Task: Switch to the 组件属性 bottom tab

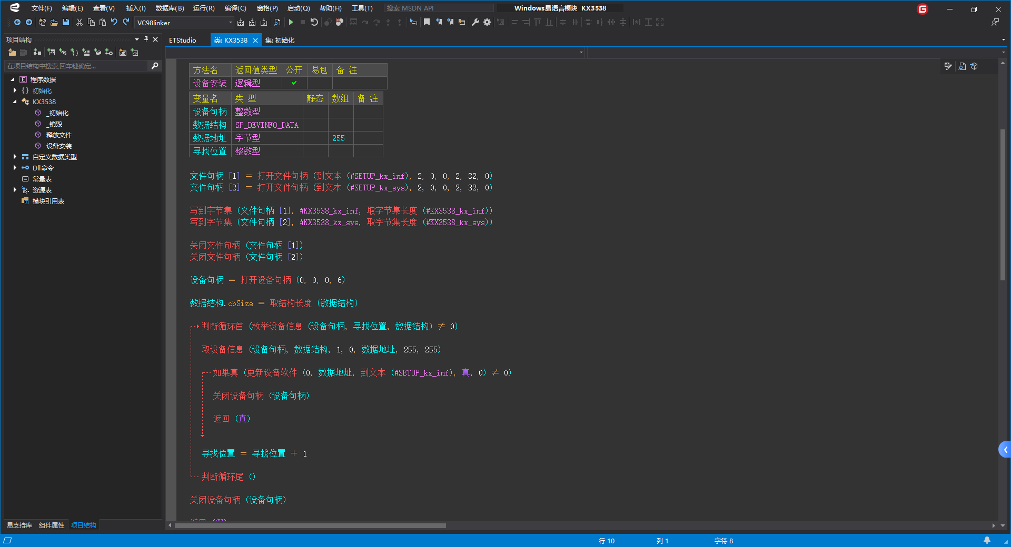Action: click(x=52, y=525)
